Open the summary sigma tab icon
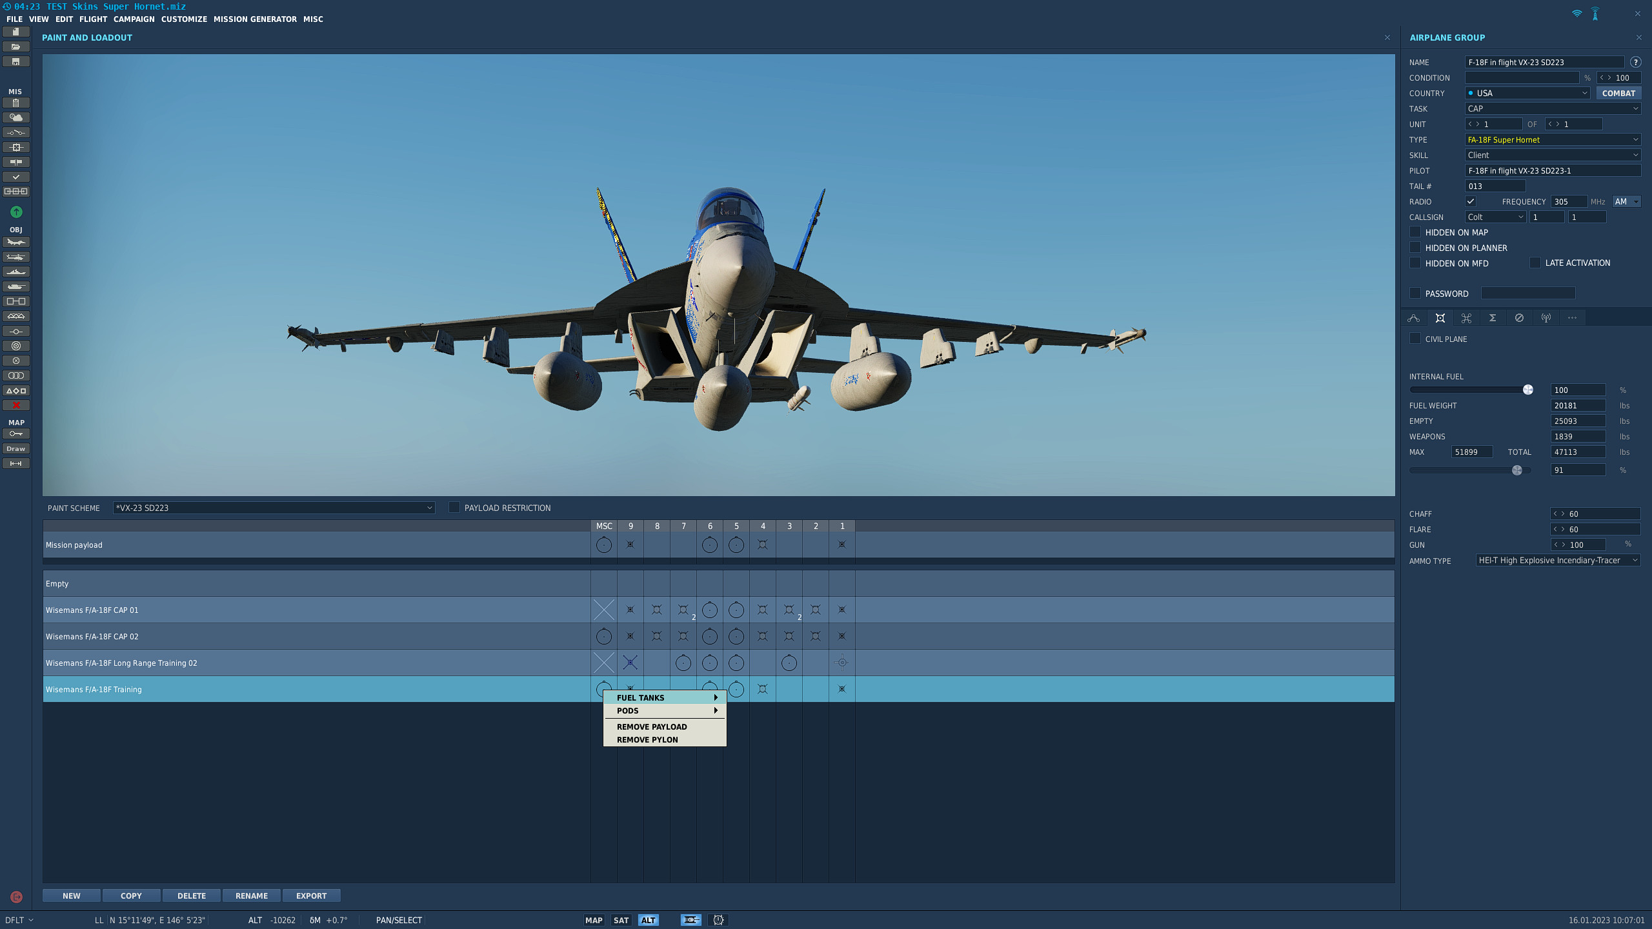The height and width of the screenshot is (929, 1652). tap(1493, 318)
